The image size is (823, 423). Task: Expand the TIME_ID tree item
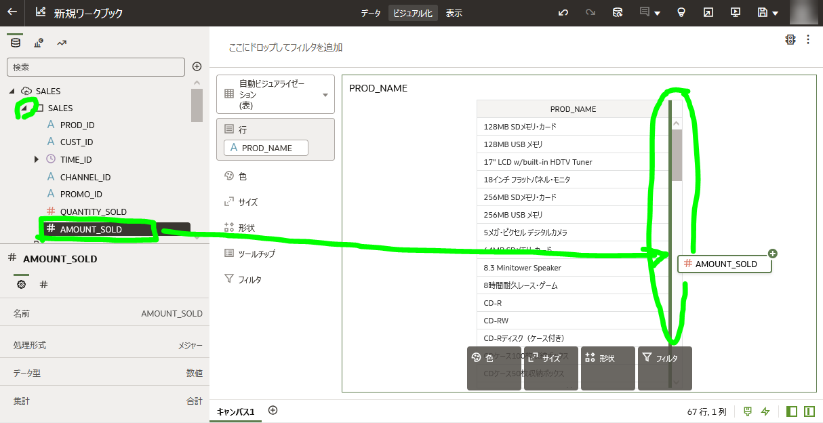pos(36,159)
